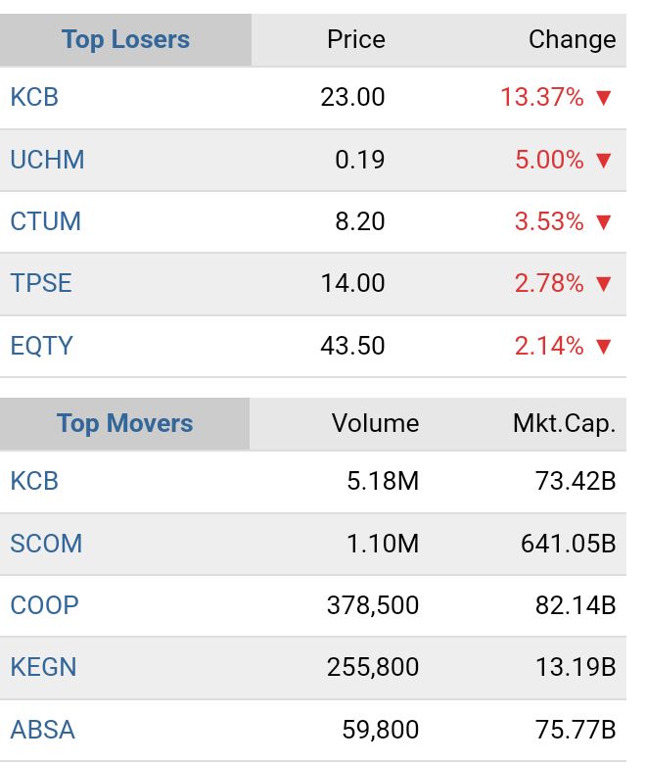Open the KEGN stock link

[43, 668]
